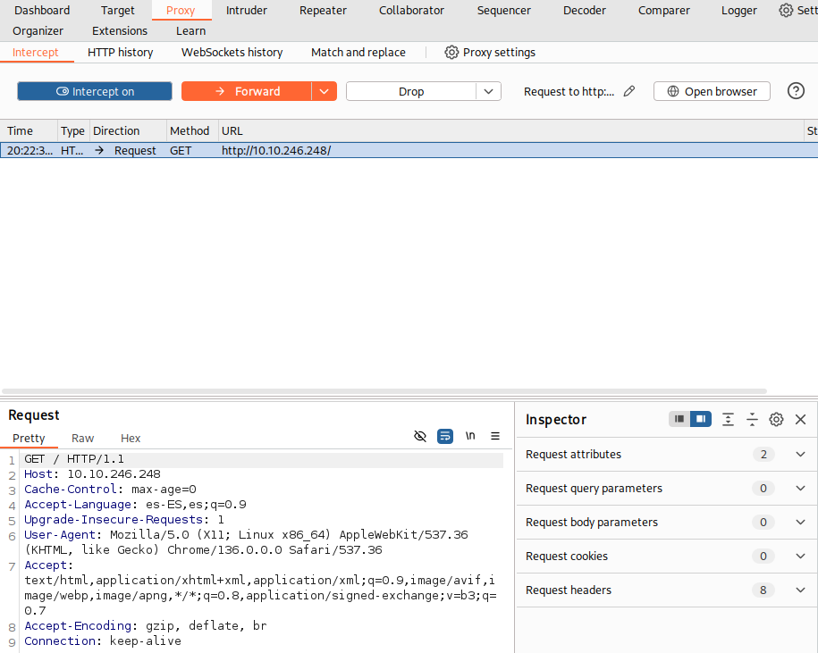This screenshot has height=653, width=818.
Task: Click the Proxy settings gear icon
Action: tap(451, 53)
